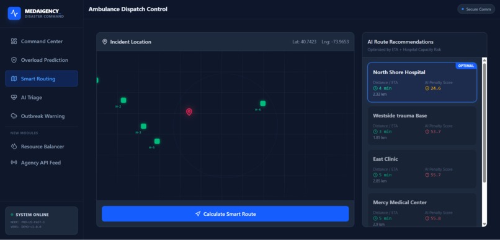
Task: Click the Agency API Feed broadcast icon
Action: pos(14,163)
